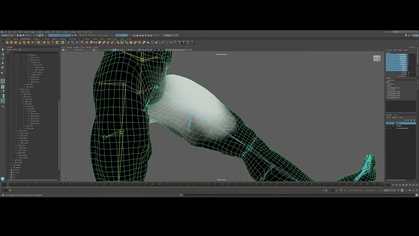Toggle visibility V of sample layer
The width and height of the screenshot is (419, 236).
tap(387, 126)
